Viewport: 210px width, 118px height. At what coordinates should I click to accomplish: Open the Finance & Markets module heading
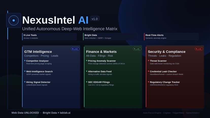pyautogui.click(x=101, y=52)
